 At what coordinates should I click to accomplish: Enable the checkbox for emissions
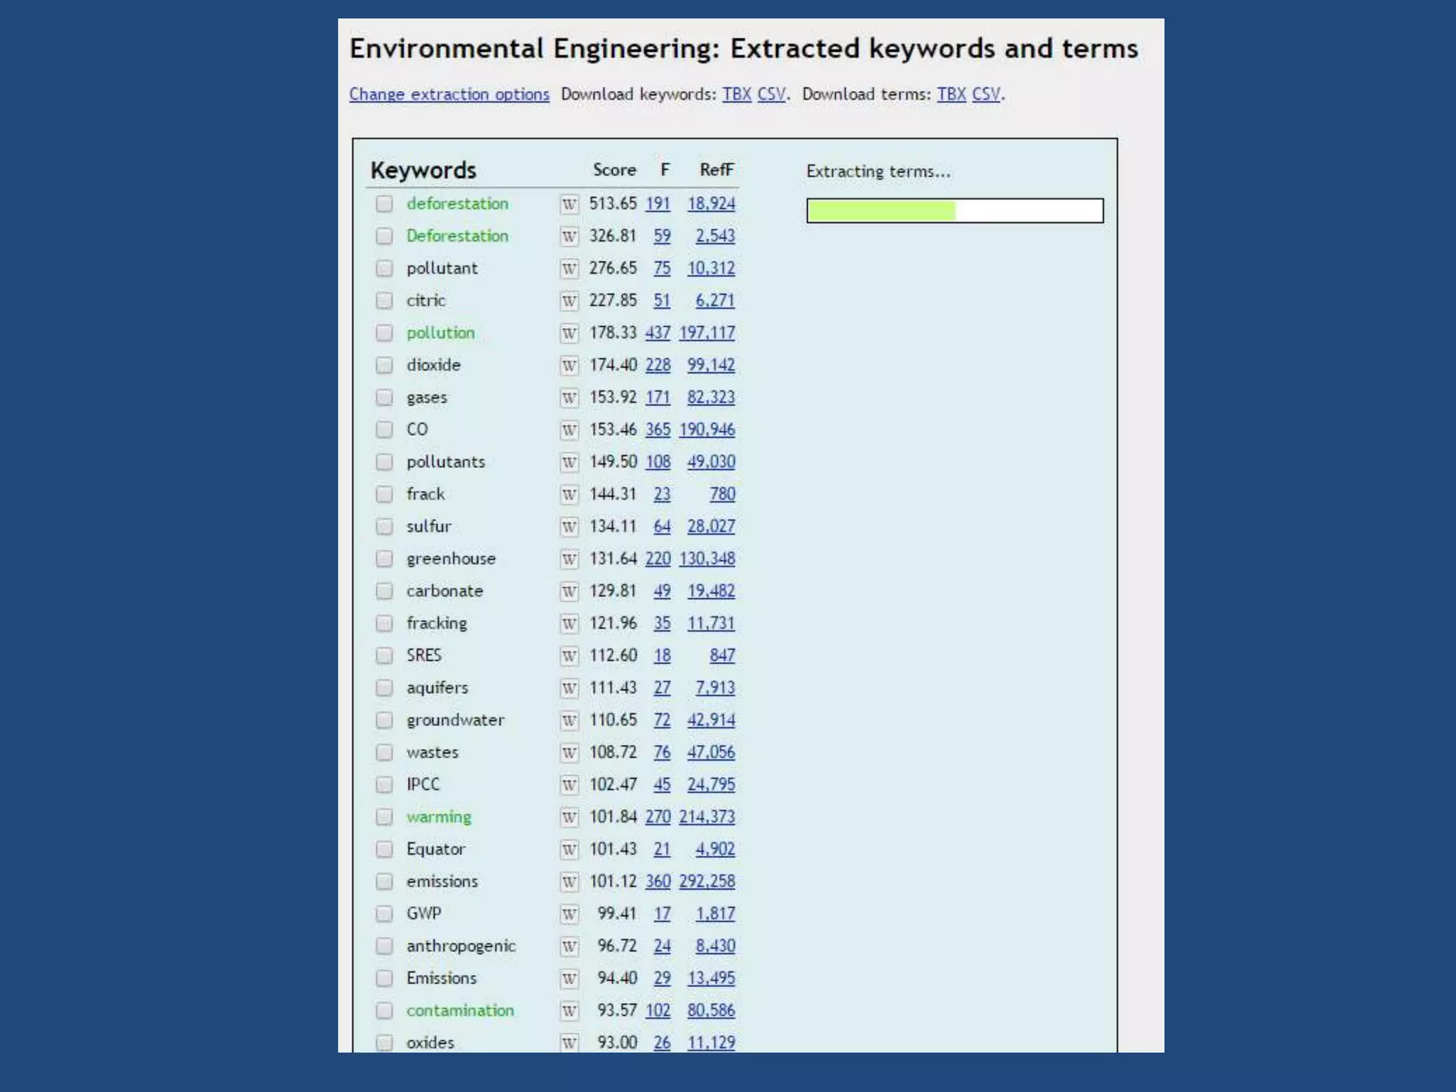click(x=384, y=882)
